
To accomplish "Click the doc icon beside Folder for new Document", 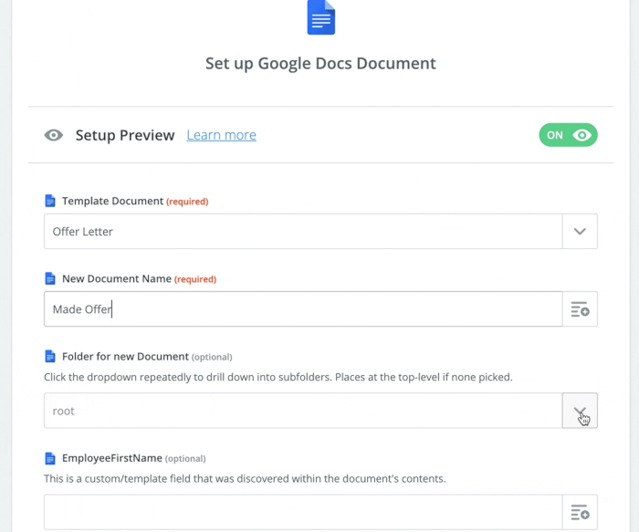I will (49, 357).
